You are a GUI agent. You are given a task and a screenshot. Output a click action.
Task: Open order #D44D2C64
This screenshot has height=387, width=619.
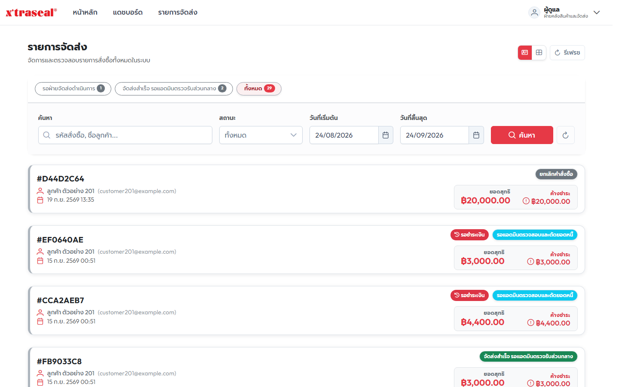coord(61,178)
